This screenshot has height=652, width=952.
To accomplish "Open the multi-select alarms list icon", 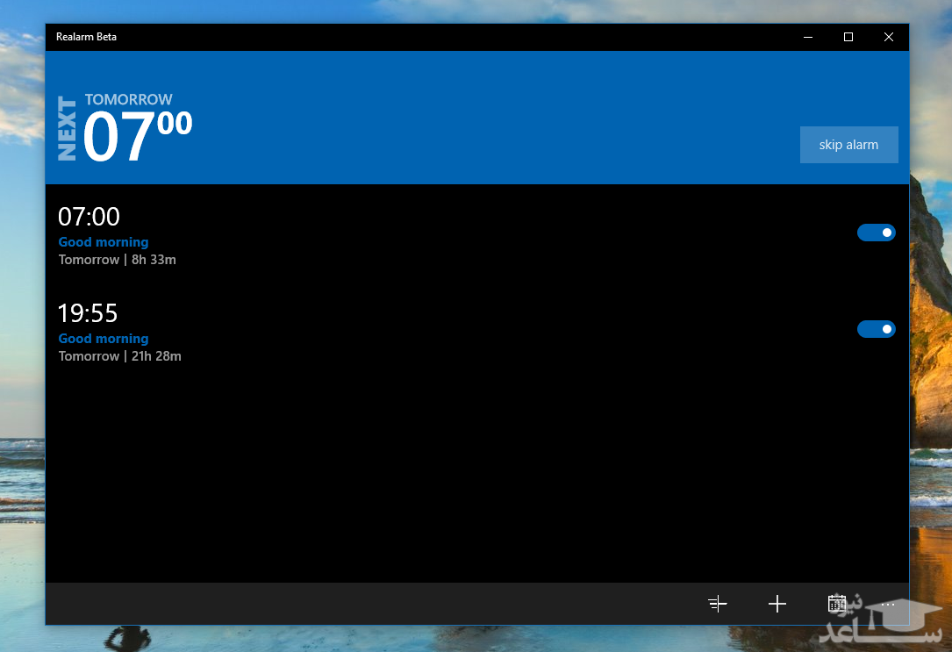I will point(718,604).
